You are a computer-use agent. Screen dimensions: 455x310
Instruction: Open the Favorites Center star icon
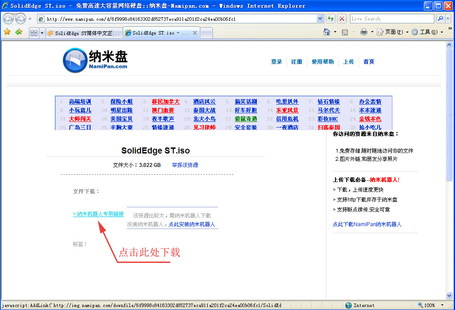(7, 32)
